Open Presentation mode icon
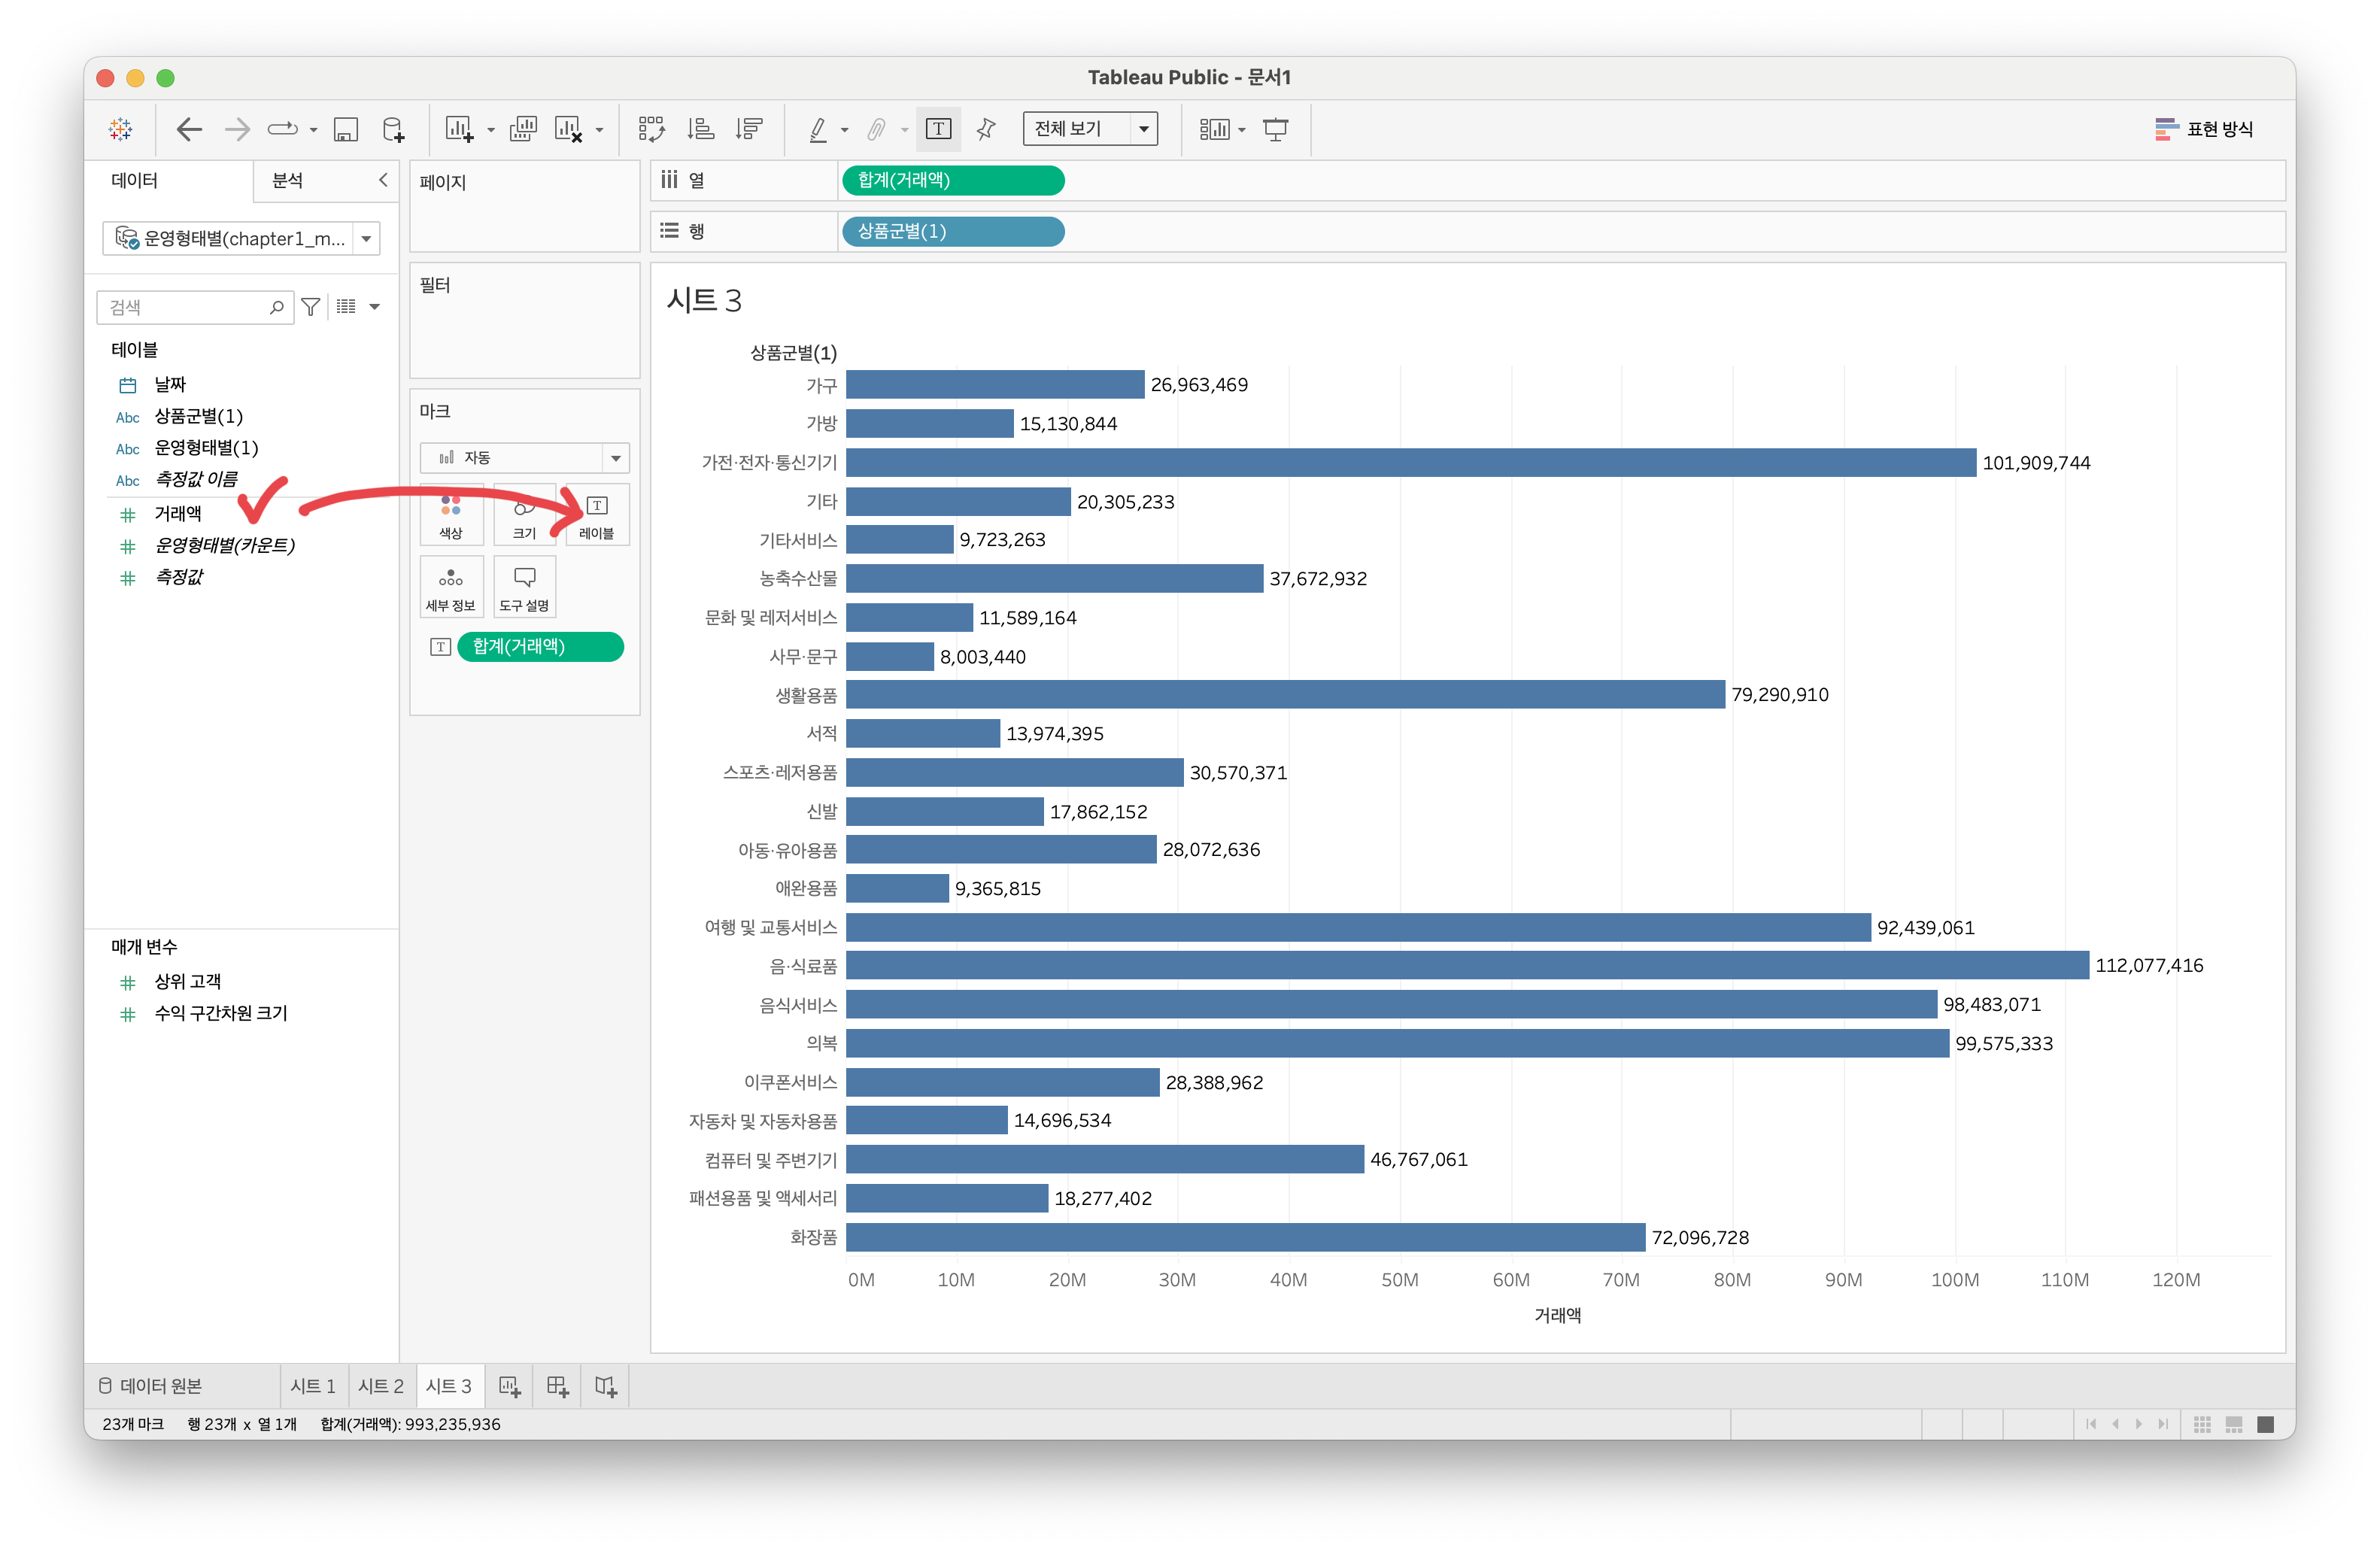The width and height of the screenshot is (2380, 1551). click(x=1275, y=129)
